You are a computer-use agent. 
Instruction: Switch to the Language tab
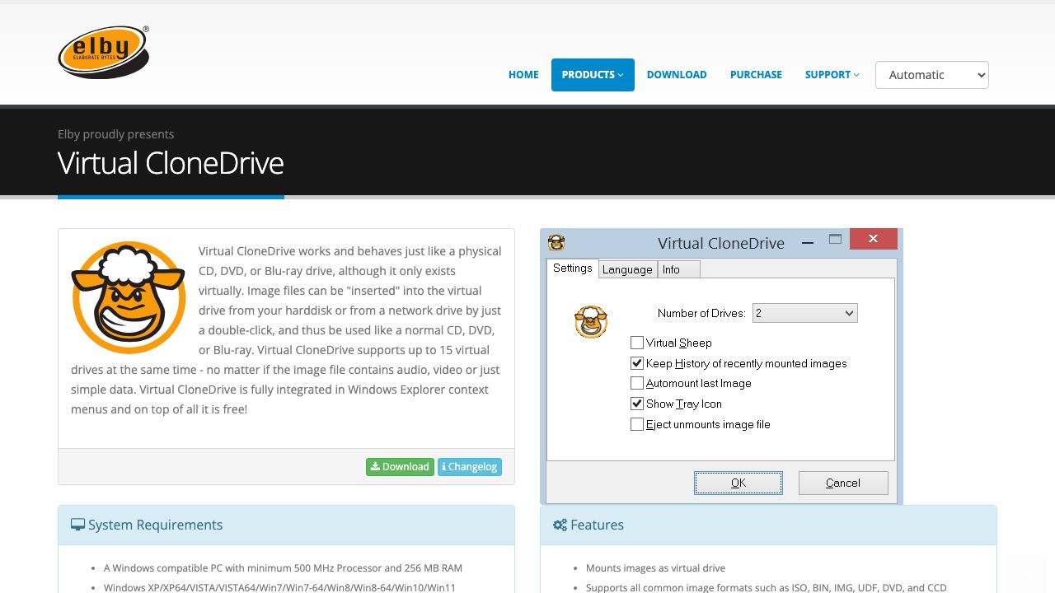627,269
